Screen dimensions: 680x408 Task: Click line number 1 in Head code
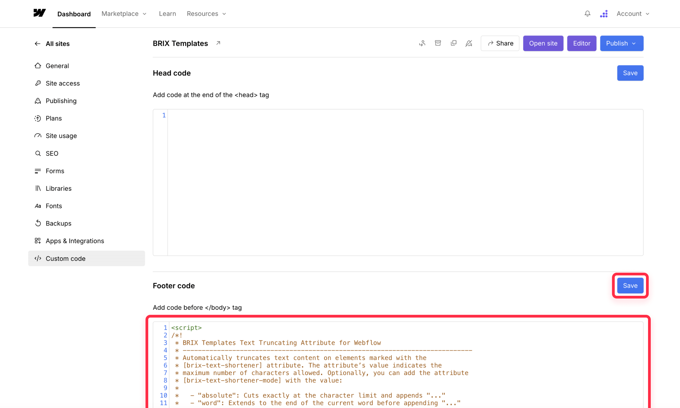click(x=164, y=115)
